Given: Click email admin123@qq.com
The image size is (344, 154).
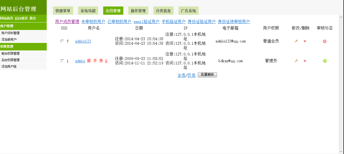Looking at the screenshot, I should click(231, 41).
